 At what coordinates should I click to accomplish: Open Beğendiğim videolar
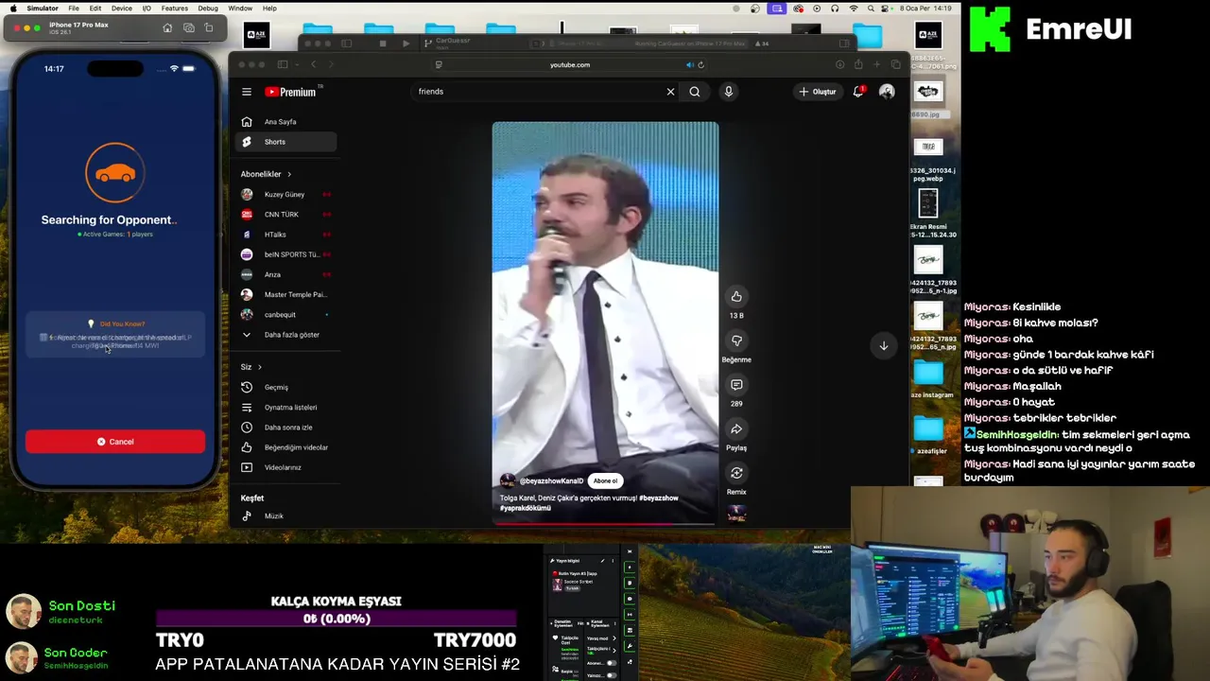pyautogui.click(x=285, y=447)
